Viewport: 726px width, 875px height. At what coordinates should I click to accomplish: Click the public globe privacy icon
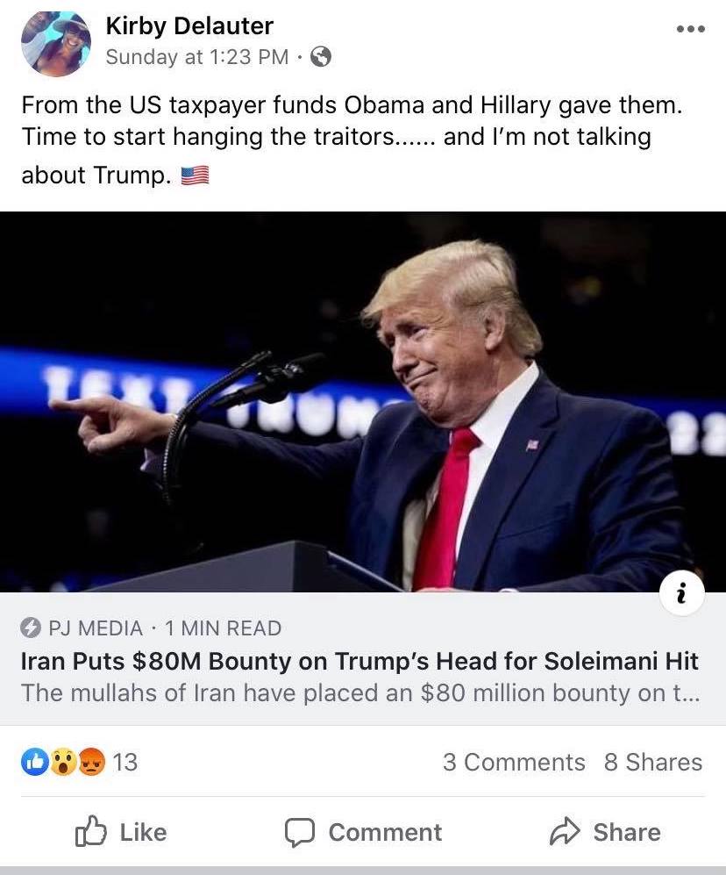(321, 56)
